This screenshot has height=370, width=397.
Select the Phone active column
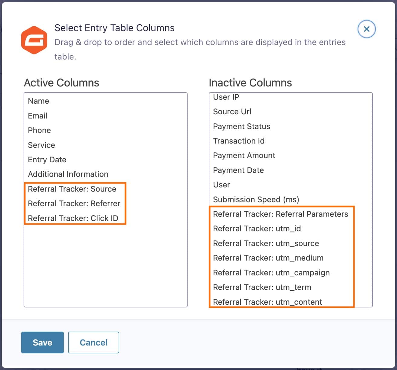39,130
